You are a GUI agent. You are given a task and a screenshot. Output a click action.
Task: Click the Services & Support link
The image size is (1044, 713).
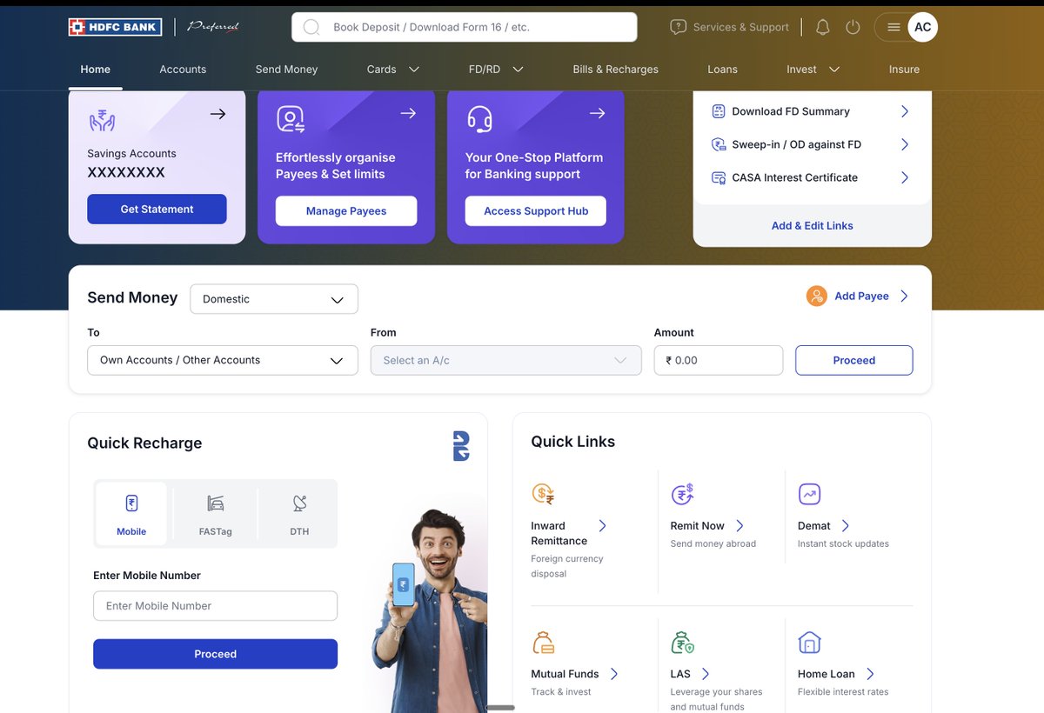click(x=741, y=27)
